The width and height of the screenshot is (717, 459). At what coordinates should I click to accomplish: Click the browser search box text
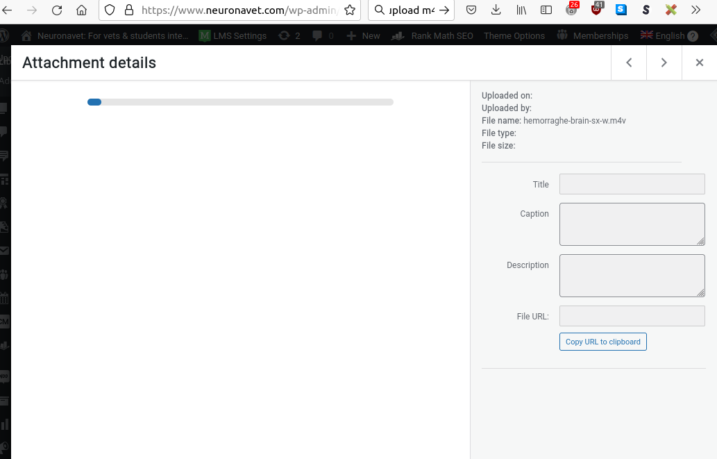point(412,10)
